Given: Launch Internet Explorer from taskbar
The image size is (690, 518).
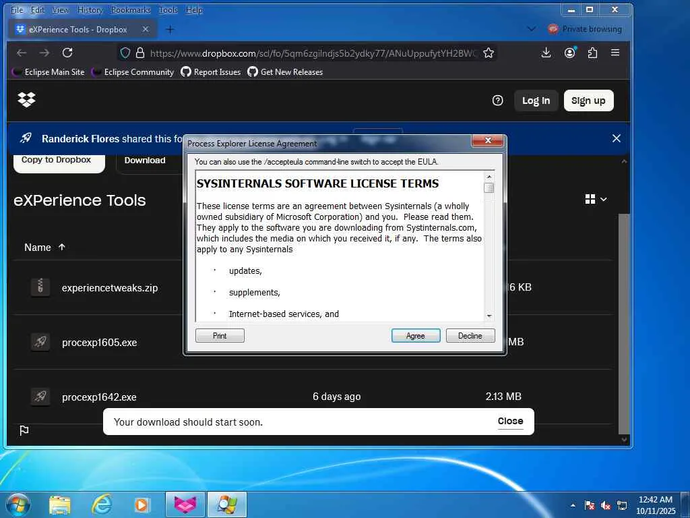Looking at the screenshot, I should click(102, 505).
